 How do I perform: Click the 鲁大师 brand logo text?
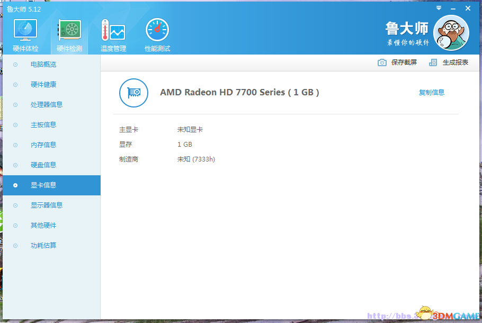pyautogui.click(x=407, y=29)
